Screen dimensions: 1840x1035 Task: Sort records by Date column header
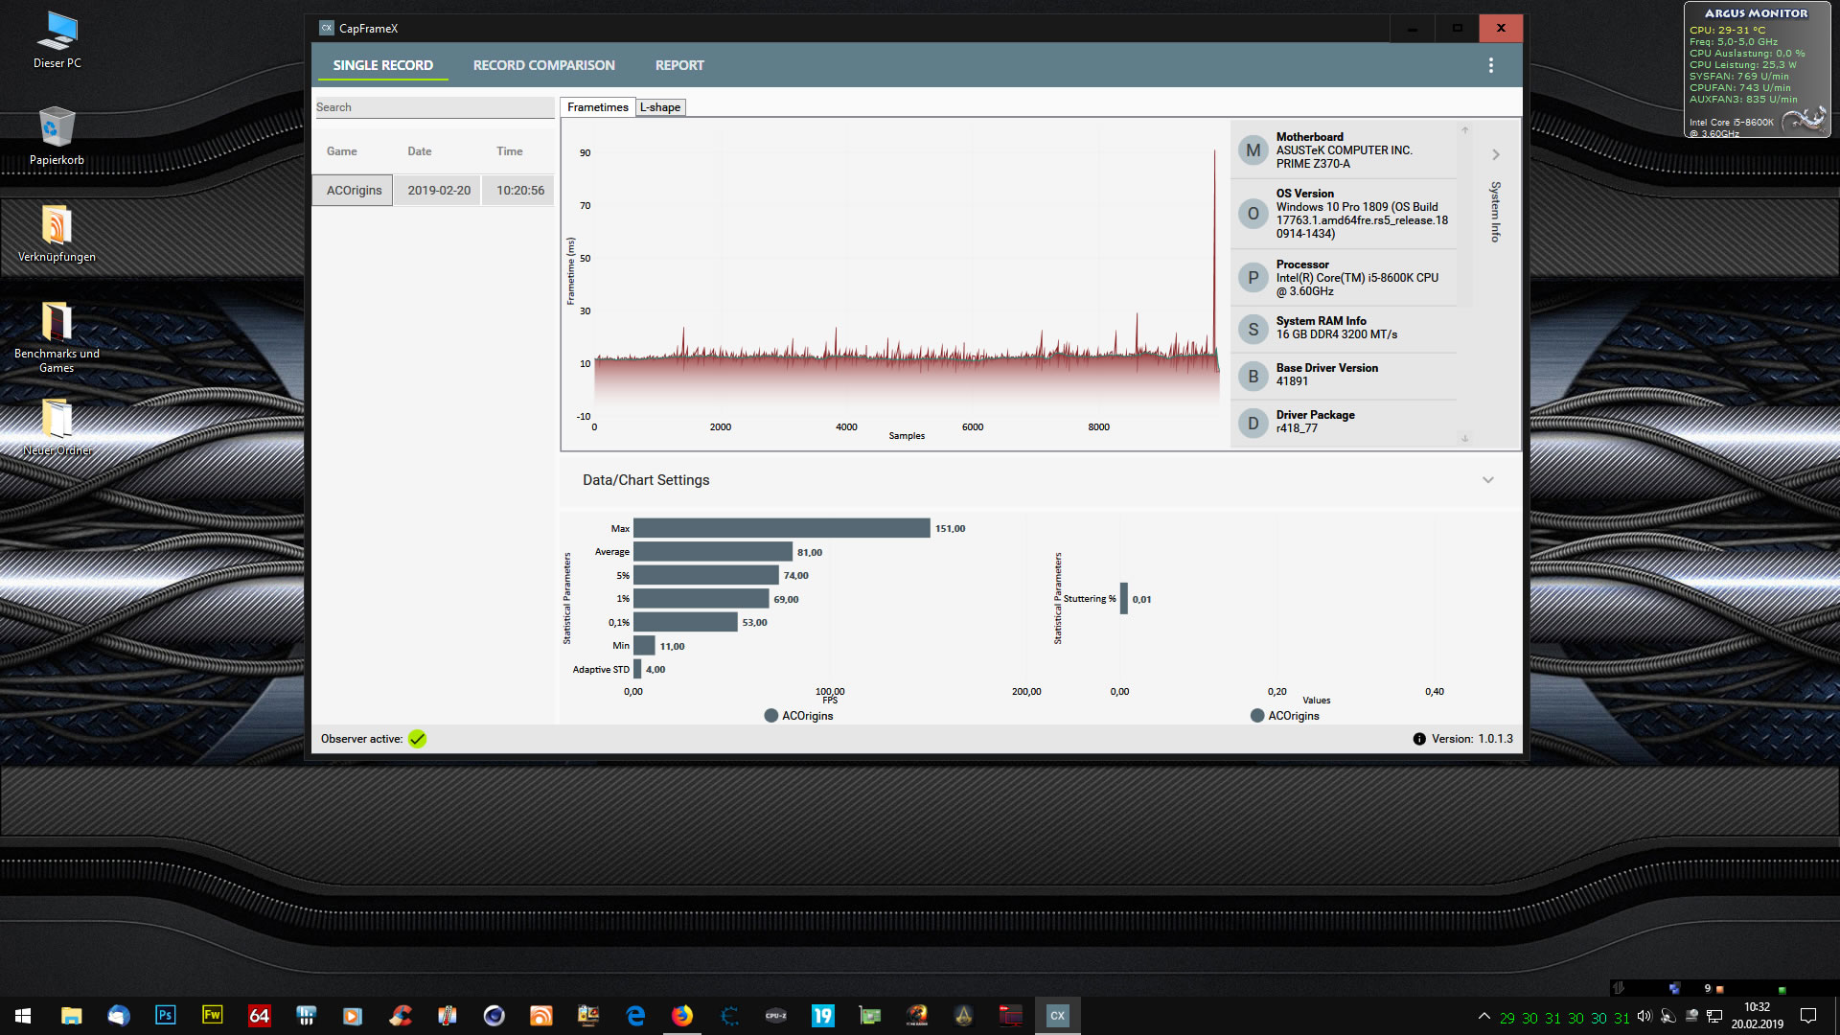419,151
